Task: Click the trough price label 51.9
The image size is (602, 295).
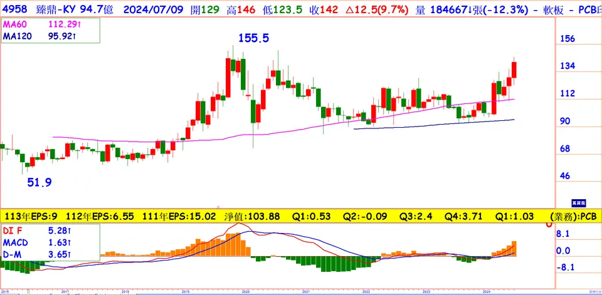Action: pyautogui.click(x=39, y=183)
